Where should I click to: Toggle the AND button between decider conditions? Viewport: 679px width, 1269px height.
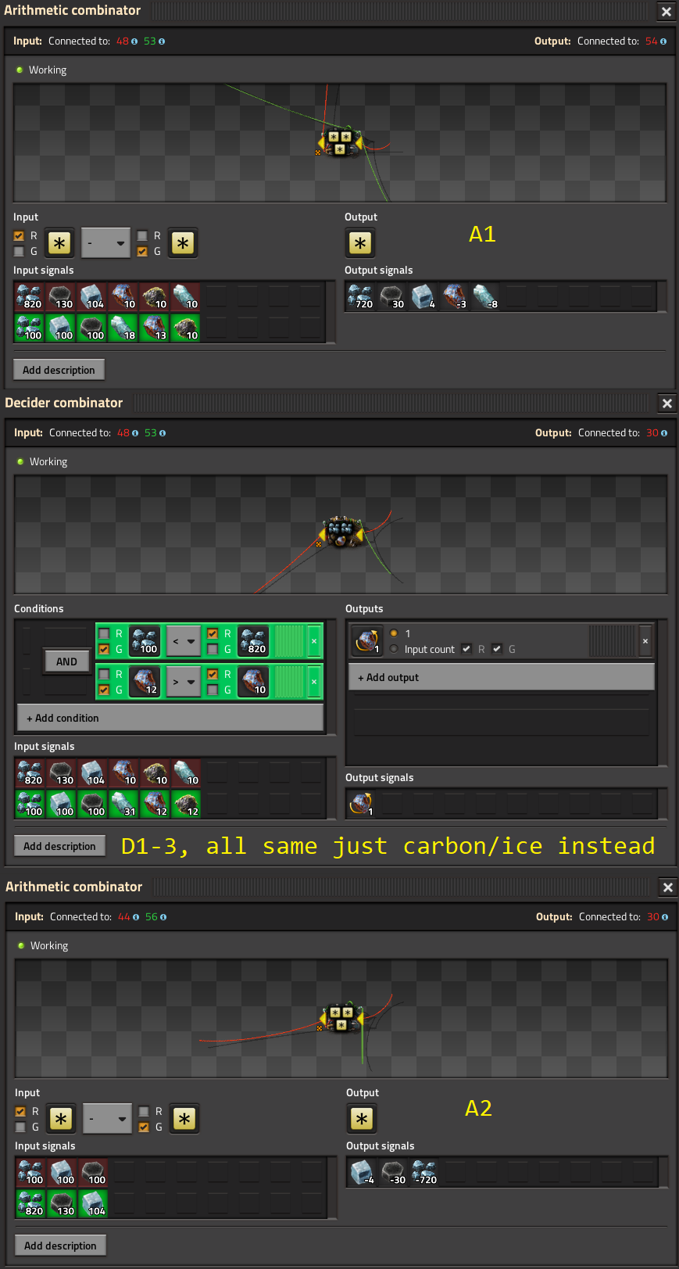tap(66, 661)
